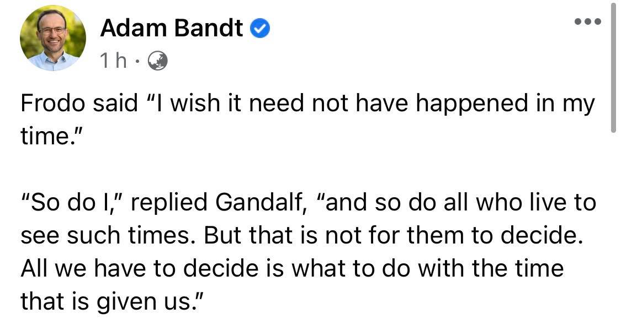This screenshot has height=319, width=621.
Task: Click the vertical scrollbar thumb
Action: click(613, 69)
